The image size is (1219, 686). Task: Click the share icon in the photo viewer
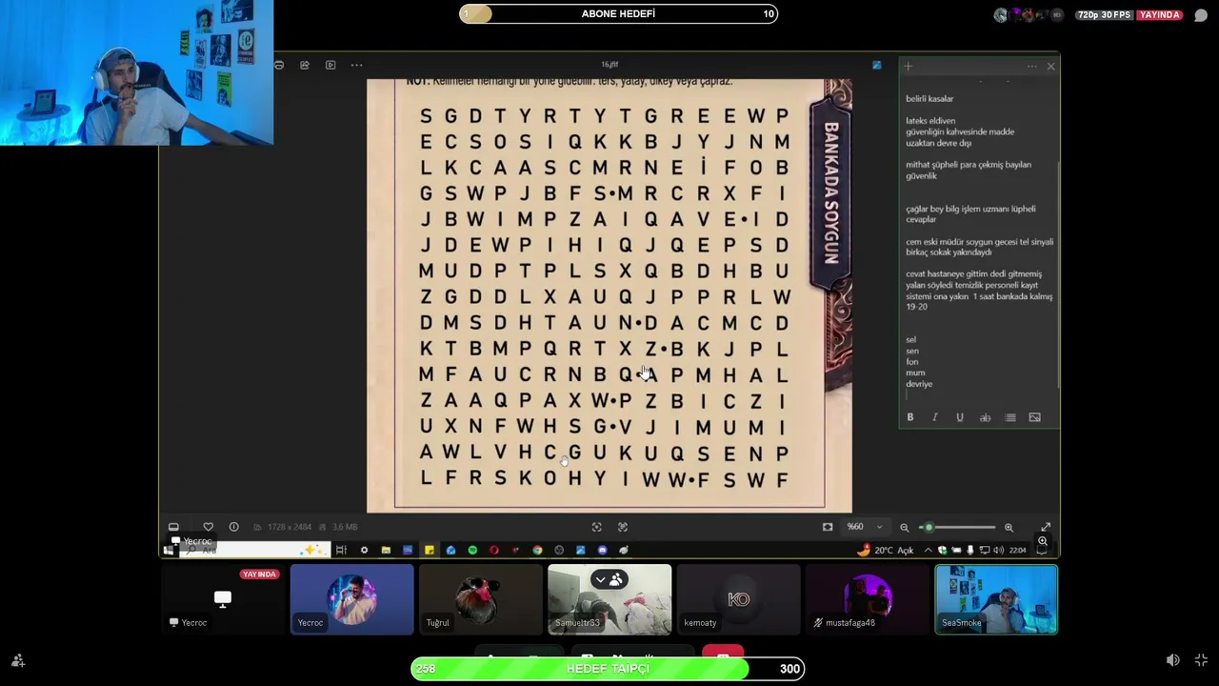(x=305, y=65)
